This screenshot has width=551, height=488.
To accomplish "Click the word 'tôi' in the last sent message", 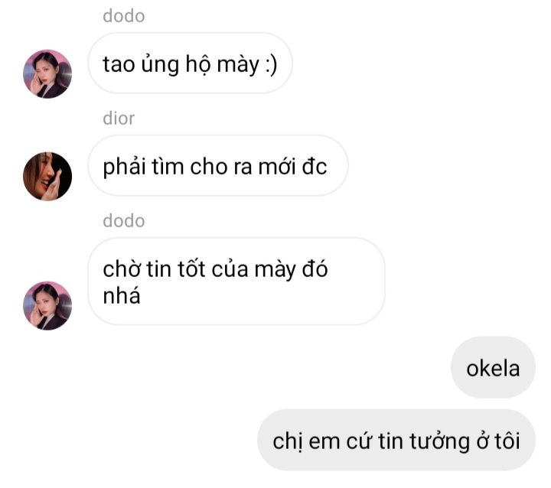I will coord(507,441).
